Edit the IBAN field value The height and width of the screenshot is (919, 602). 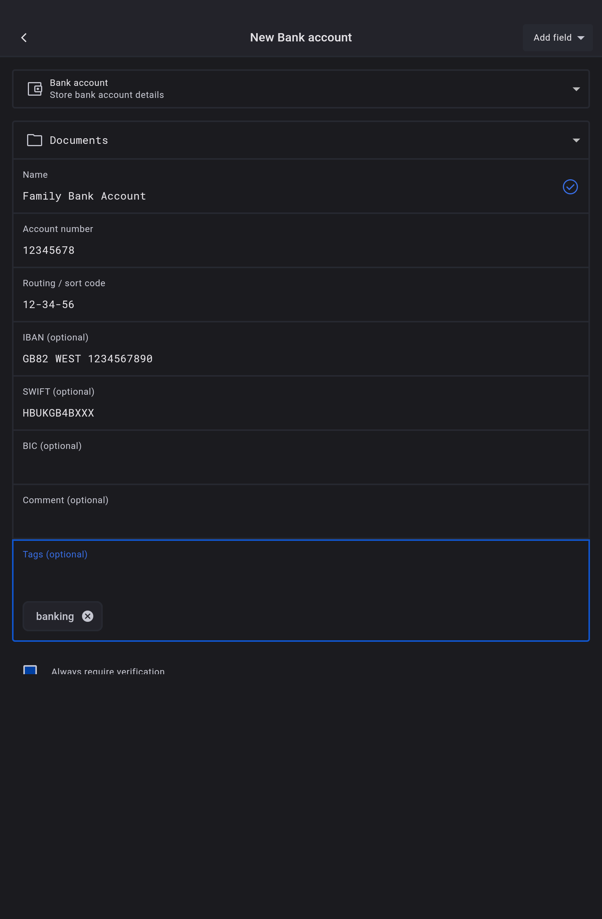coord(270,359)
